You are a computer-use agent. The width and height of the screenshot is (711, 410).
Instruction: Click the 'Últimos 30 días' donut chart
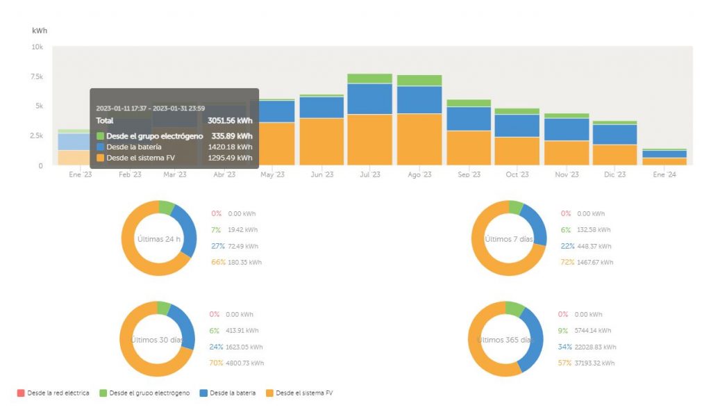coord(157,340)
